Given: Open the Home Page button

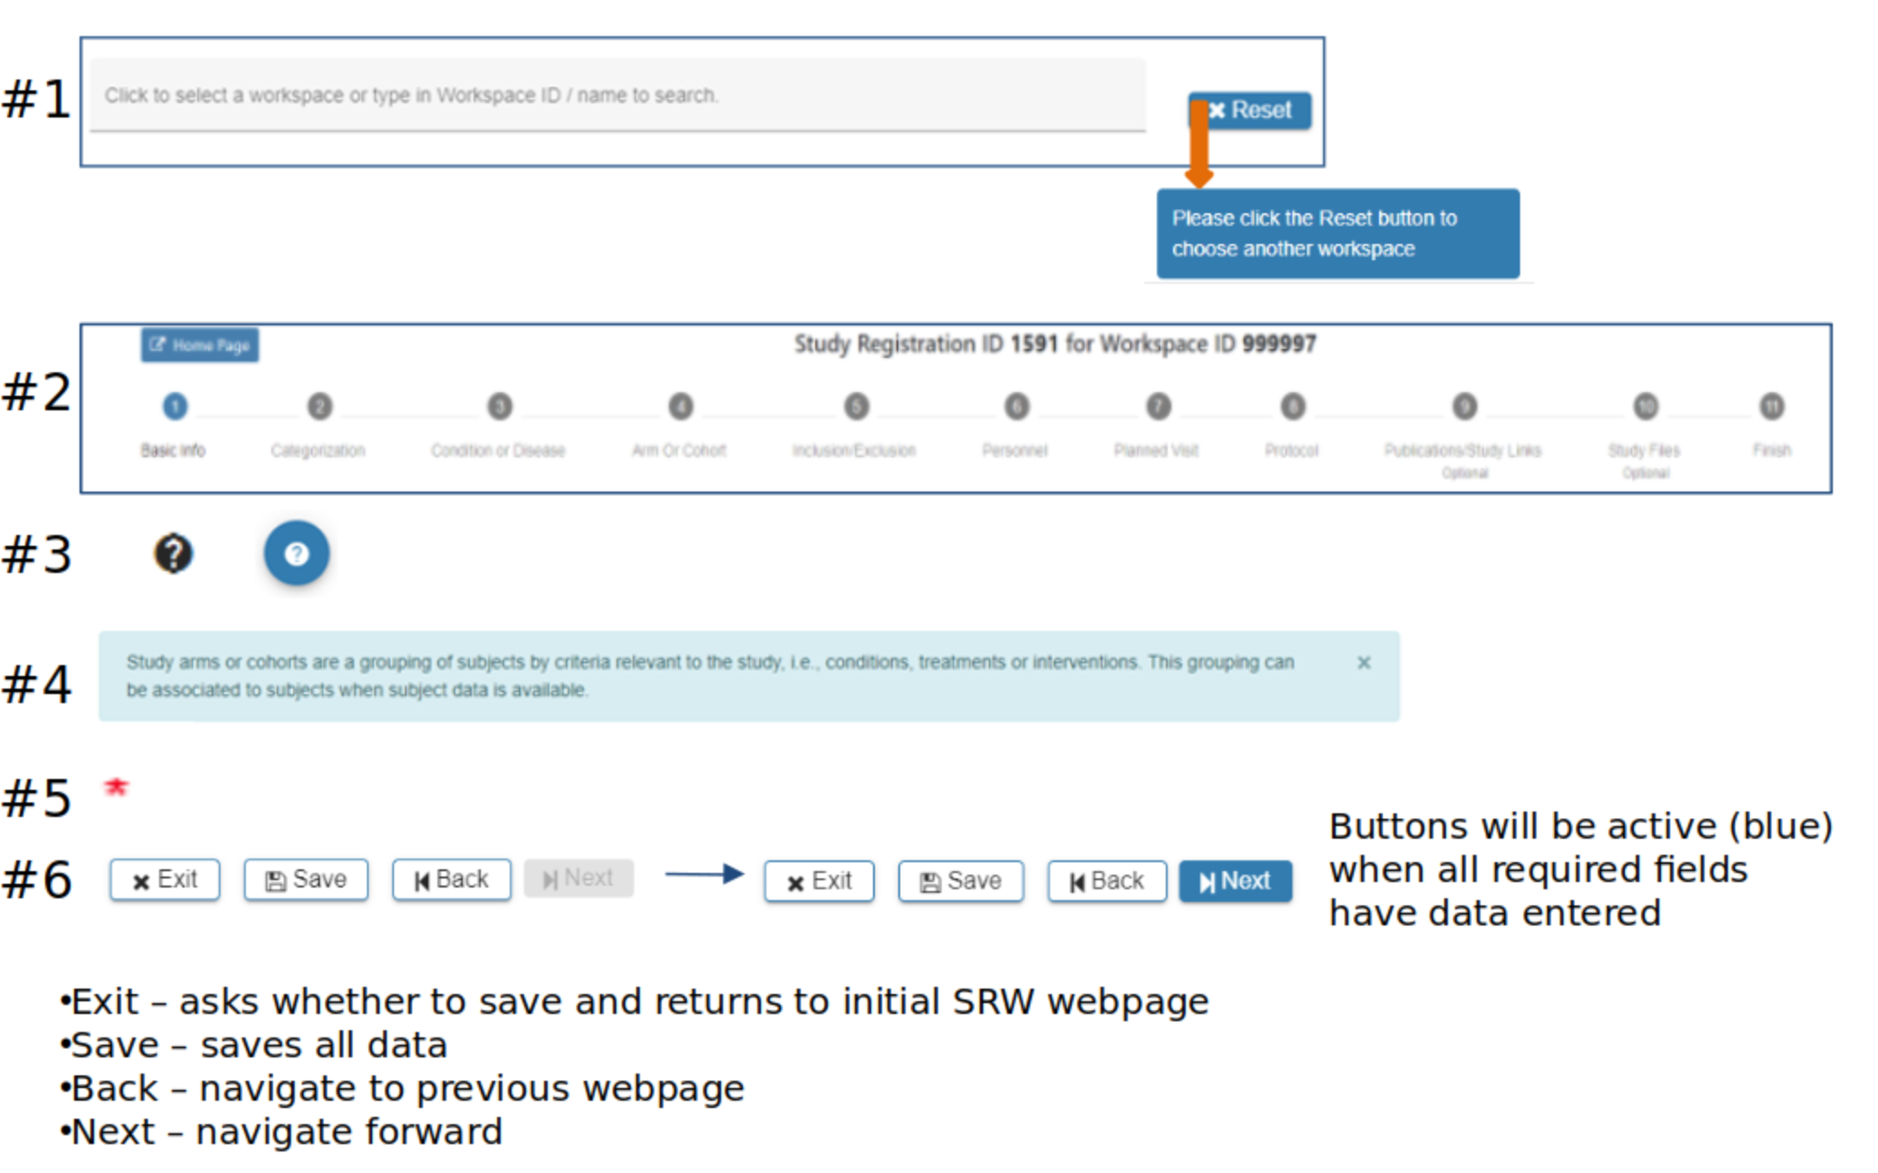Looking at the screenshot, I should [x=200, y=345].
